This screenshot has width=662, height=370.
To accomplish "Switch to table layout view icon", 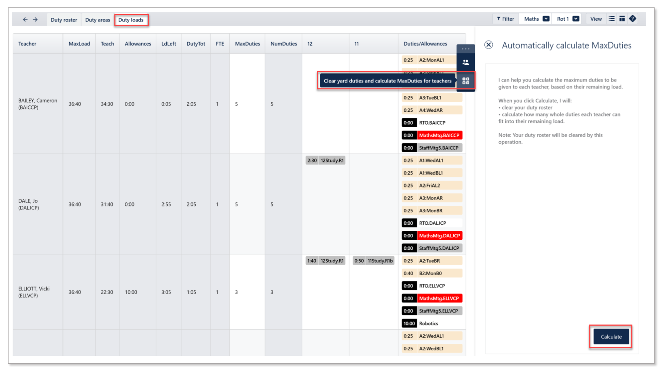I will [622, 19].
